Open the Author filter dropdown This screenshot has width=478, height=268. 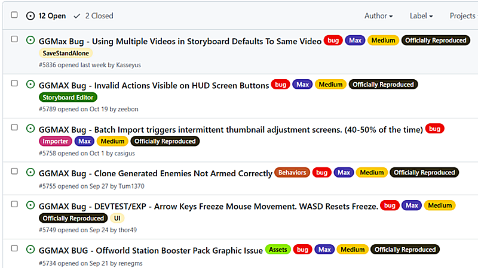pos(378,16)
